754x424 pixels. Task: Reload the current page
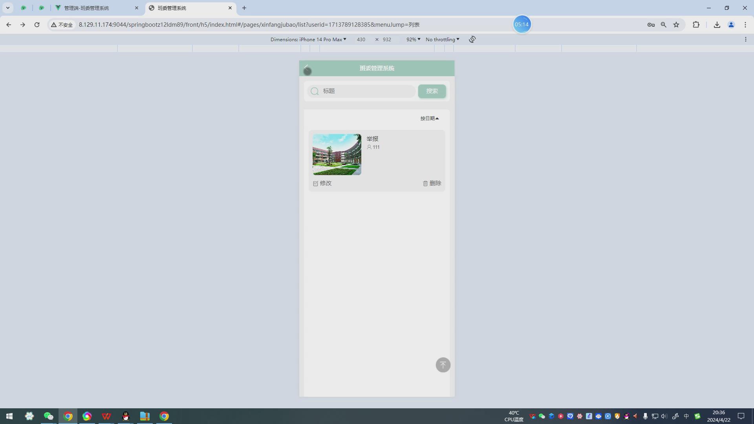[37, 25]
